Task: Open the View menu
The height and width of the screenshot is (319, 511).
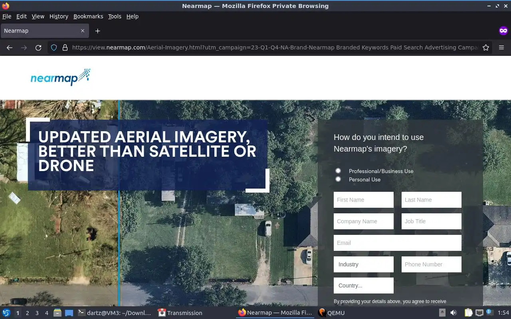Action: tap(38, 16)
